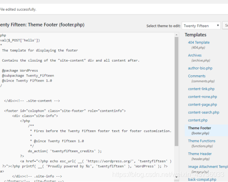Screen dimensions: 228x182
Task: Click the '.site-content' closing div line
Action: pos(32,101)
